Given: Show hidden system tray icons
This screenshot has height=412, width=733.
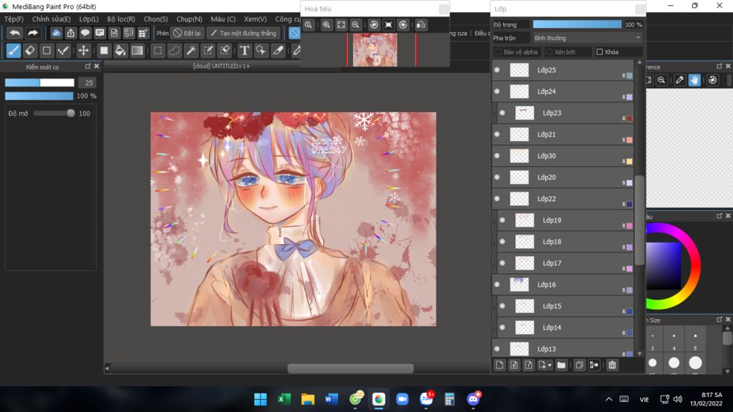Looking at the screenshot, I should coord(608,399).
